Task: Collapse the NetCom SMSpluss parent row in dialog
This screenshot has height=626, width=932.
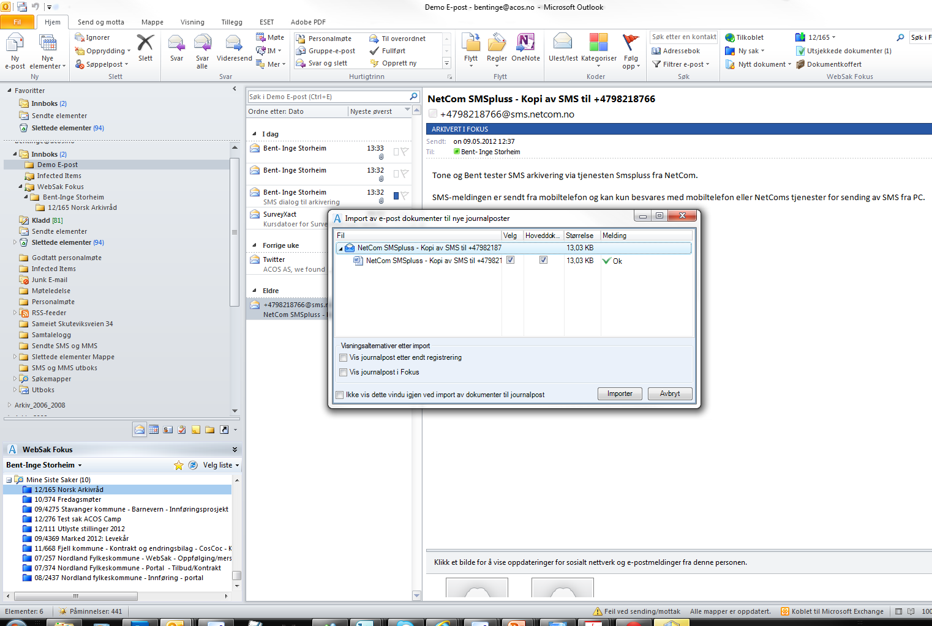Action: (x=340, y=248)
